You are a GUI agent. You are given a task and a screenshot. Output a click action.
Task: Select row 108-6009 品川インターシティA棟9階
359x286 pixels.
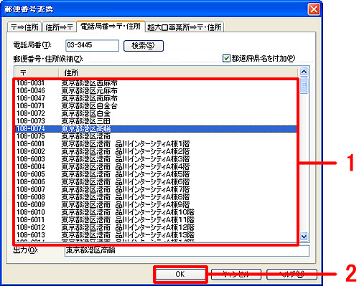click(156, 205)
